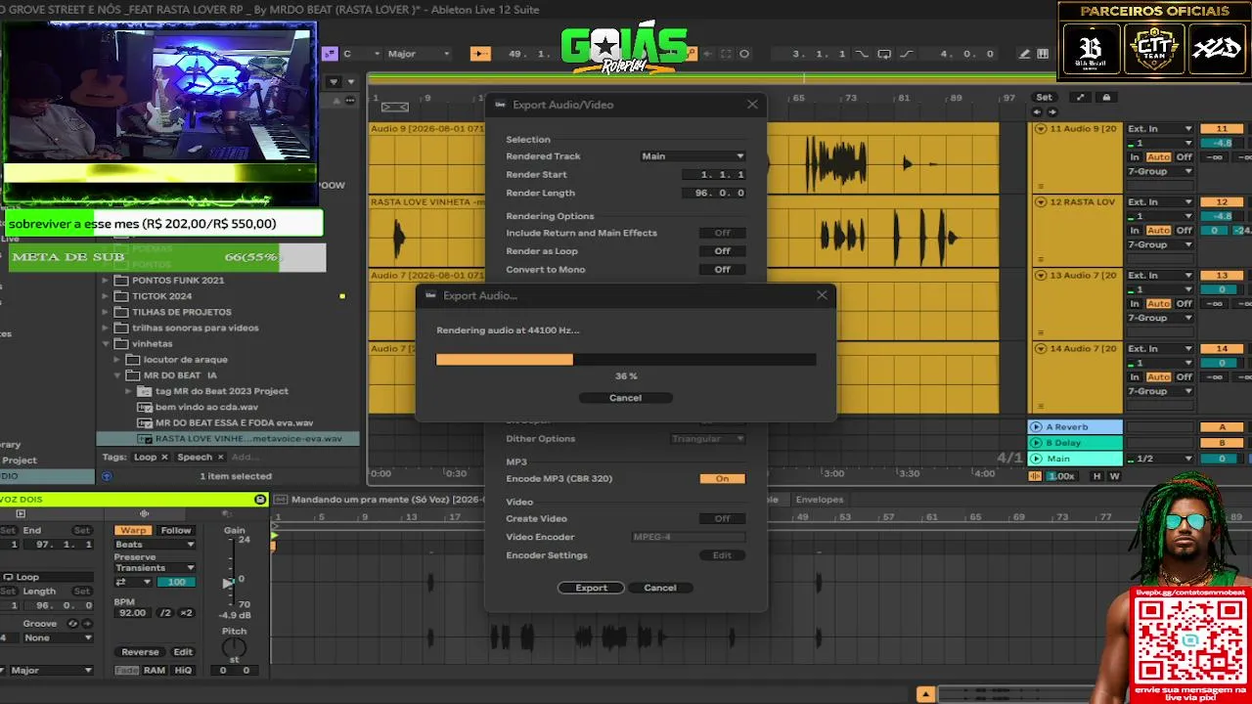
Task: Select the MR DO BEAT ESSA E FODA eva.wav file
Action: pos(234,422)
